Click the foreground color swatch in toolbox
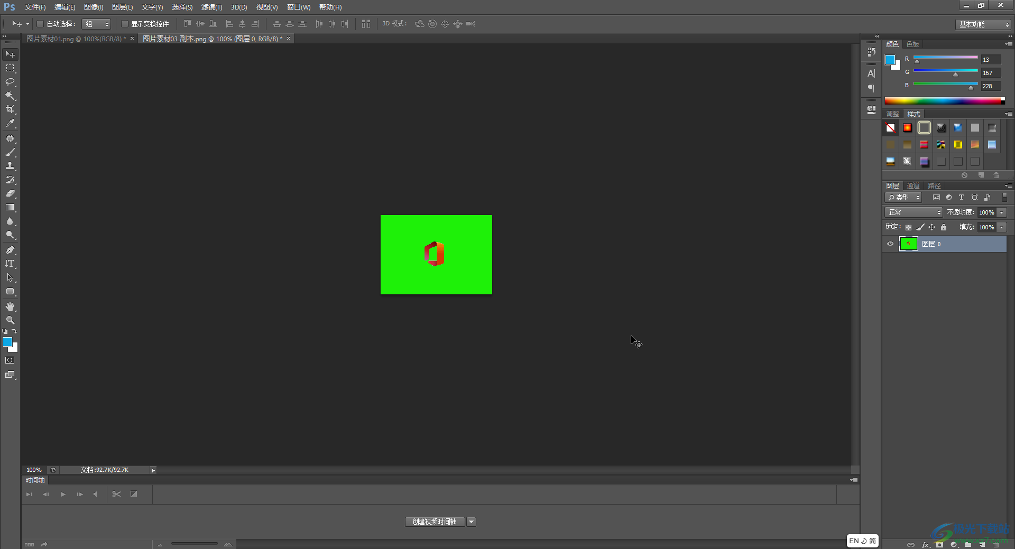The height and width of the screenshot is (549, 1015). pyautogui.click(x=7, y=342)
